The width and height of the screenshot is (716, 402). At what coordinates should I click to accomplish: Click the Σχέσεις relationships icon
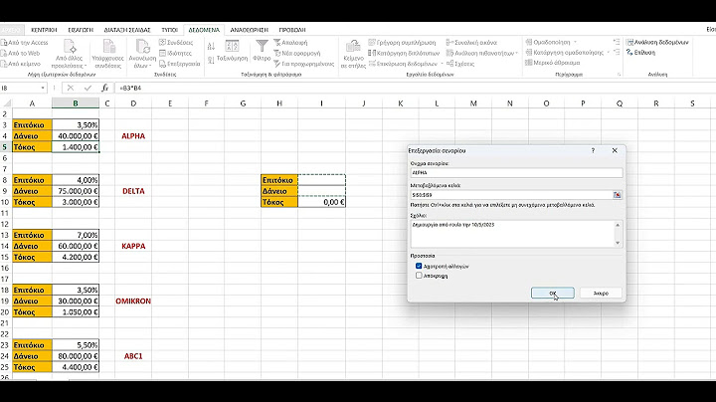(x=449, y=64)
